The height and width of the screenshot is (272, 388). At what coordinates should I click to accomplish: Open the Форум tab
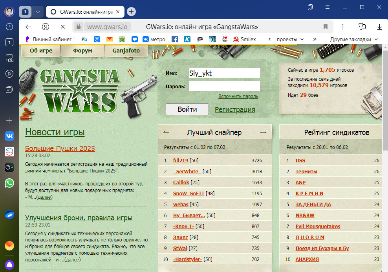[x=82, y=51]
